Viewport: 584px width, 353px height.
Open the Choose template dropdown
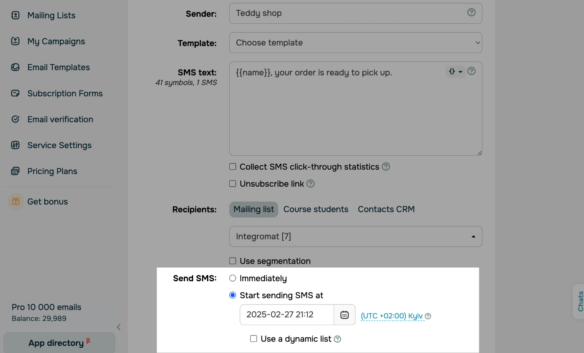click(355, 43)
